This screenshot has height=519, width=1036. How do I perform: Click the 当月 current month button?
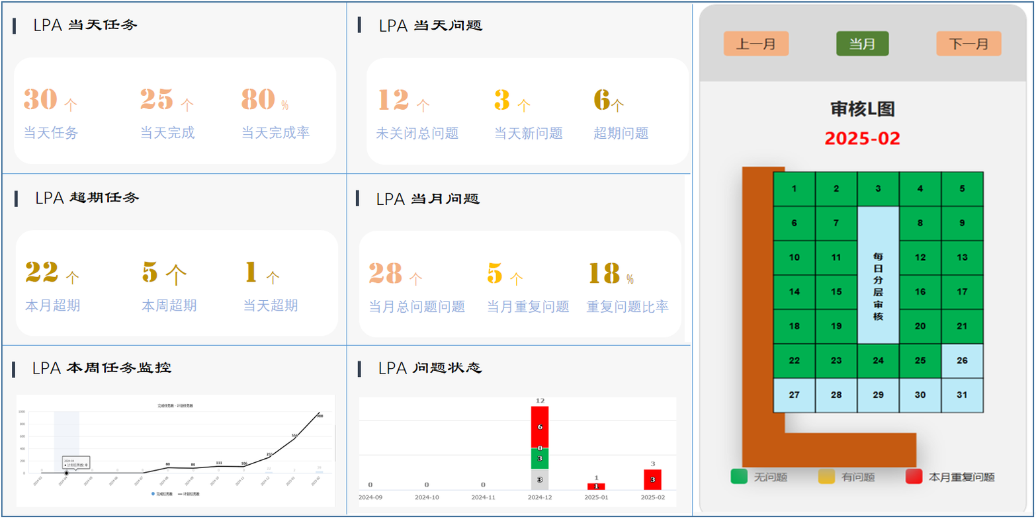pyautogui.click(x=862, y=44)
